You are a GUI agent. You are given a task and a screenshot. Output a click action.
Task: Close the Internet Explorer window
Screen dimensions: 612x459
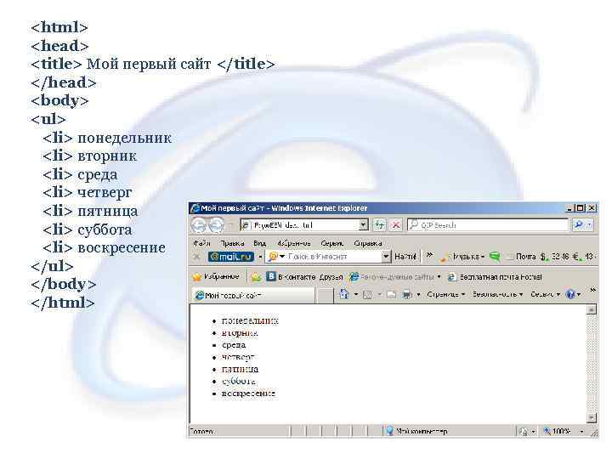592,208
